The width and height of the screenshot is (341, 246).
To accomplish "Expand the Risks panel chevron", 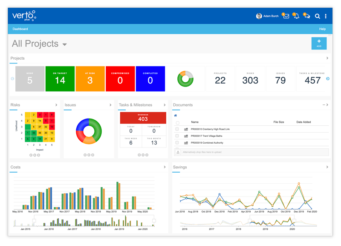I will (56, 105).
